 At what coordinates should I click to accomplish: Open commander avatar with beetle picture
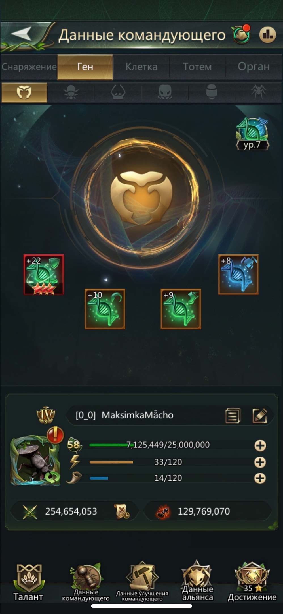[35, 460]
